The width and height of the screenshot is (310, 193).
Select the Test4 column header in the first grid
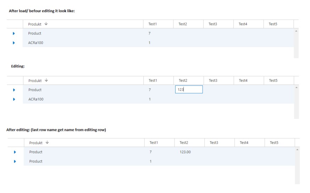(x=243, y=24)
